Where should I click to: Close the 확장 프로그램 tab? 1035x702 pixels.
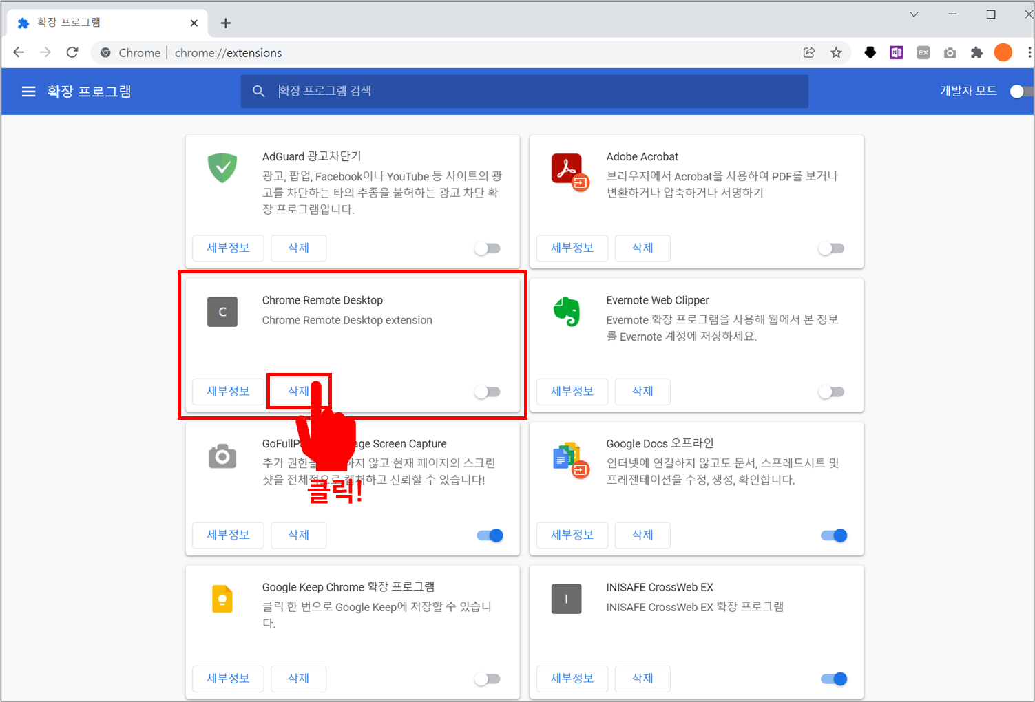[194, 23]
